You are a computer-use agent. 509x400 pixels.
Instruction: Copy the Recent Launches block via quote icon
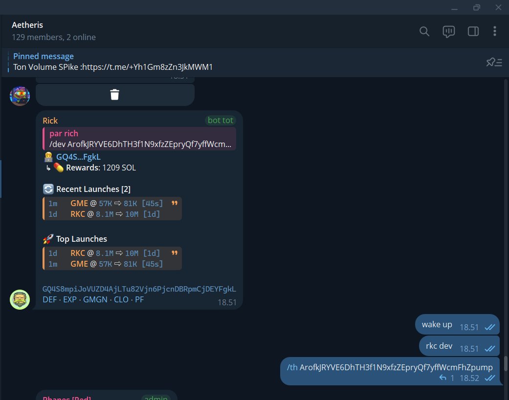click(x=175, y=203)
